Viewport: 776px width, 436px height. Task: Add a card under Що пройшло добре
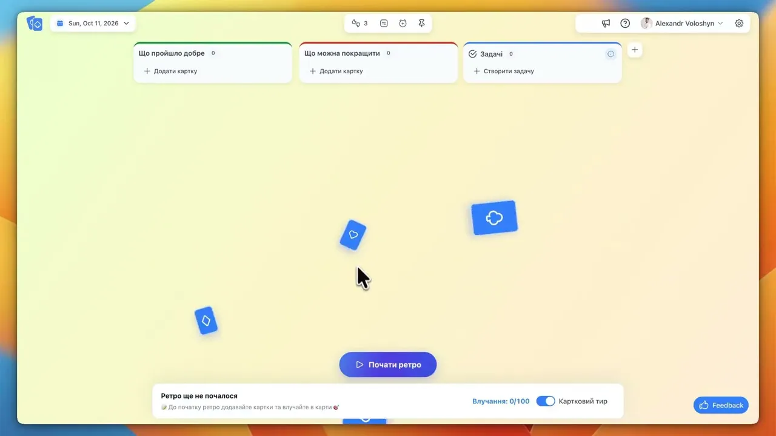click(x=170, y=71)
